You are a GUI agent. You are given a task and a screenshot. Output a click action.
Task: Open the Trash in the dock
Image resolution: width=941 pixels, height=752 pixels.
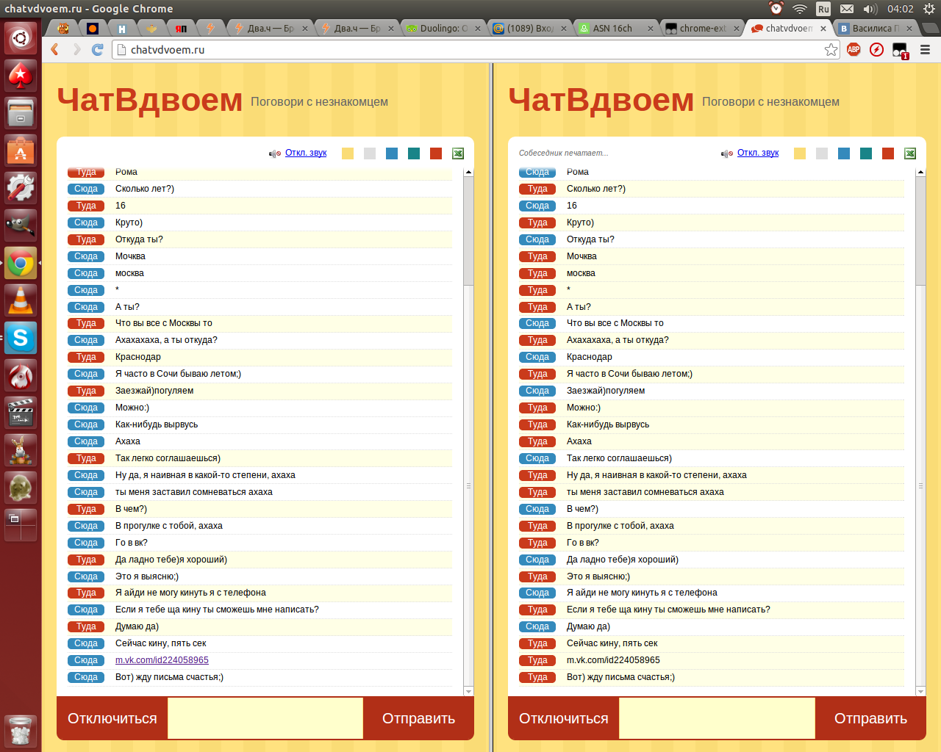coord(21,731)
